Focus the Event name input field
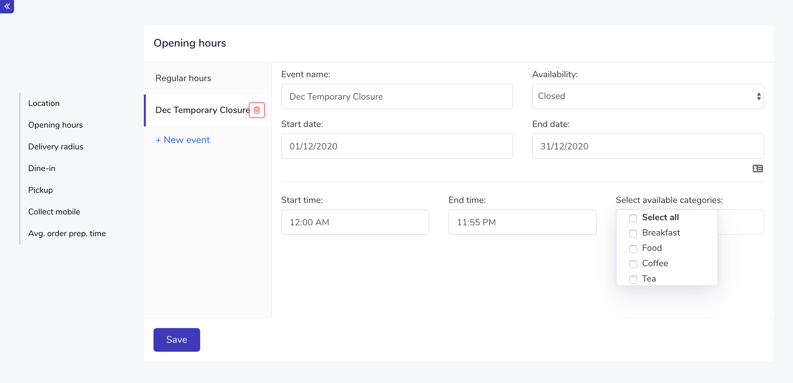 (397, 96)
